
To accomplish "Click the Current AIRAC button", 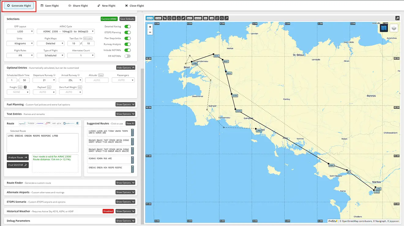I will coord(109,19).
